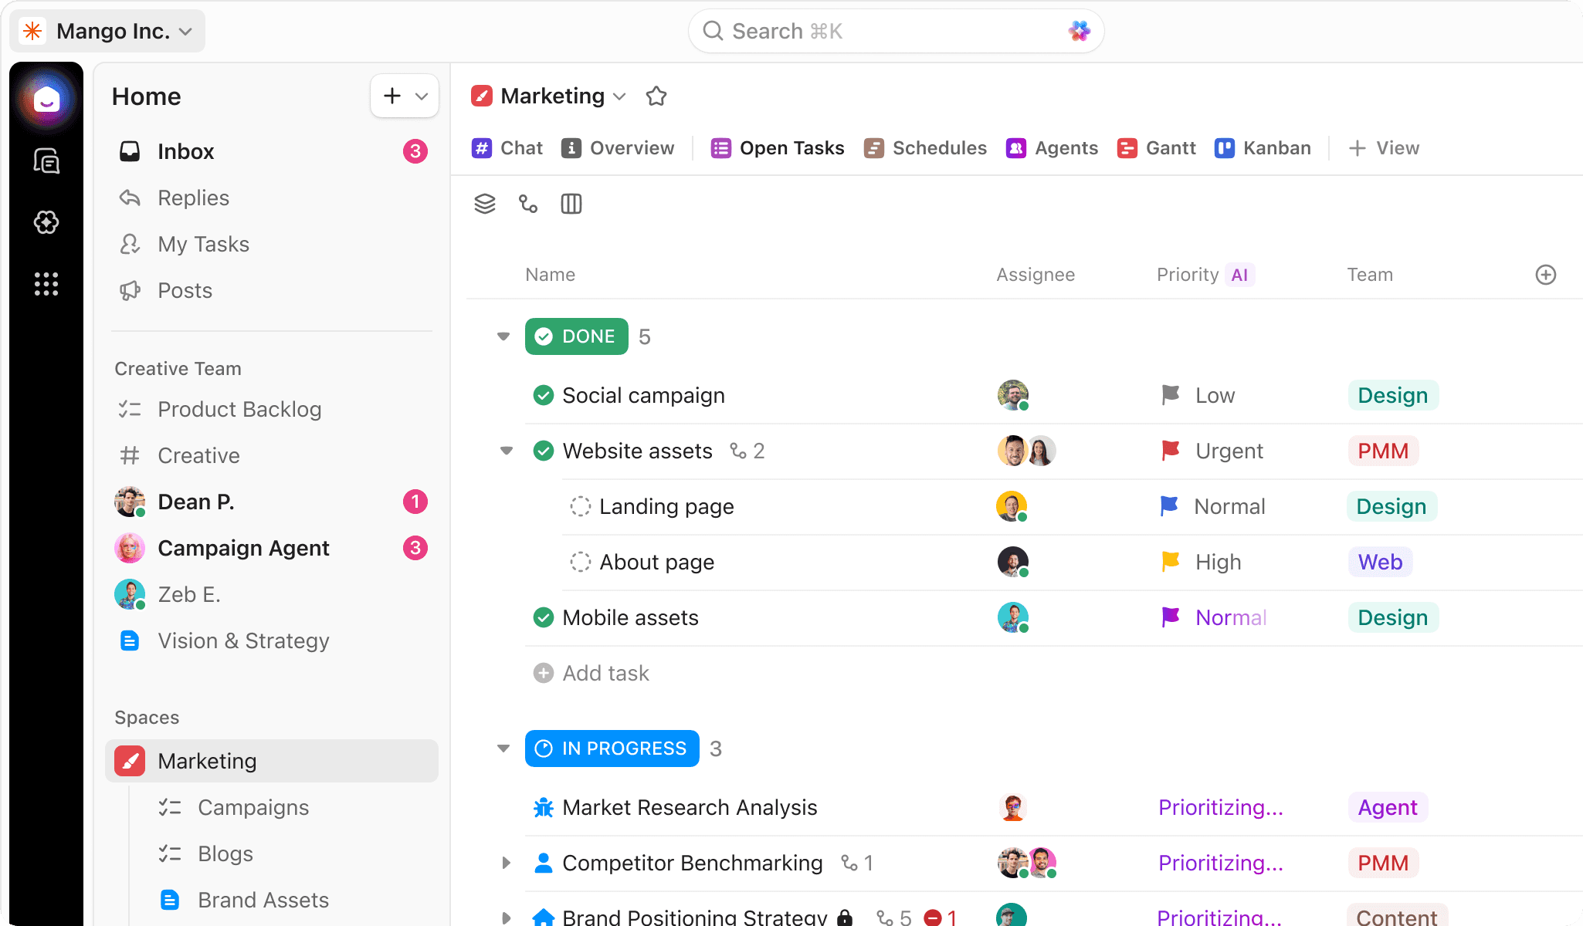Star the Marketing space next to its title
This screenshot has height=926, width=1583.
point(656,96)
